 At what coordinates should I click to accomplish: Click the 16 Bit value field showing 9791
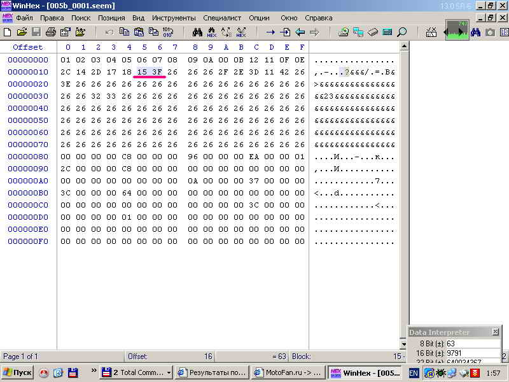tap(473, 353)
